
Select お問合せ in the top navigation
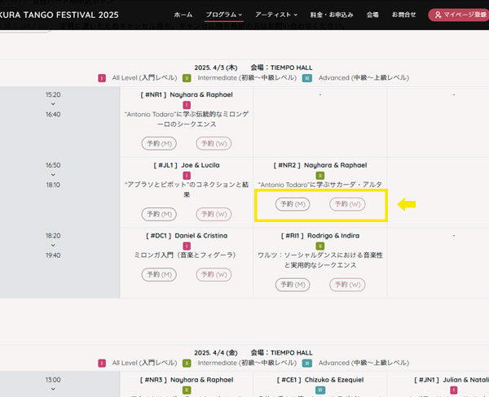click(403, 15)
